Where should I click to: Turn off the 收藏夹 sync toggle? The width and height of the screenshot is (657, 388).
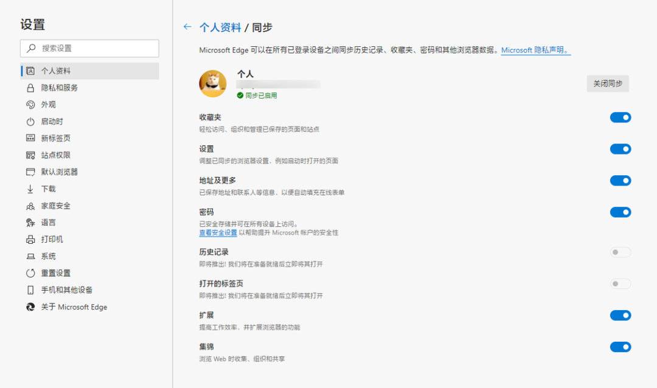coord(620,117)
